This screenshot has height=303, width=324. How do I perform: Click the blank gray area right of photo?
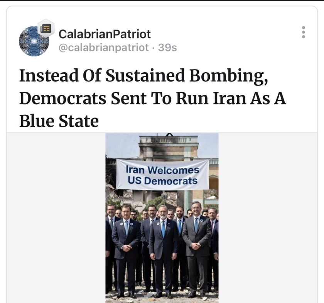pyautogui.click(x=268, y=218)
